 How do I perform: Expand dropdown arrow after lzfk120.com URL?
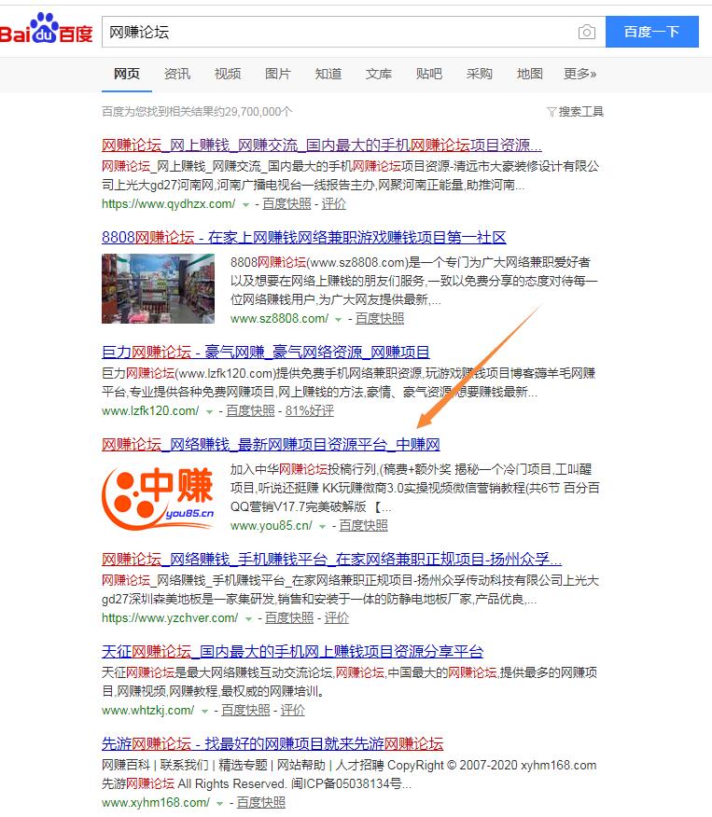[x=209, y=411]
